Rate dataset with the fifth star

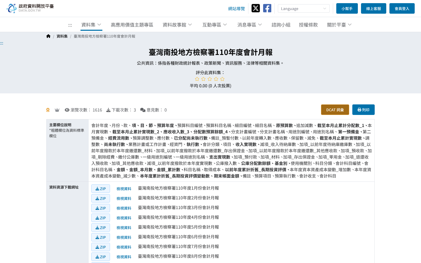tap(222, 79)
